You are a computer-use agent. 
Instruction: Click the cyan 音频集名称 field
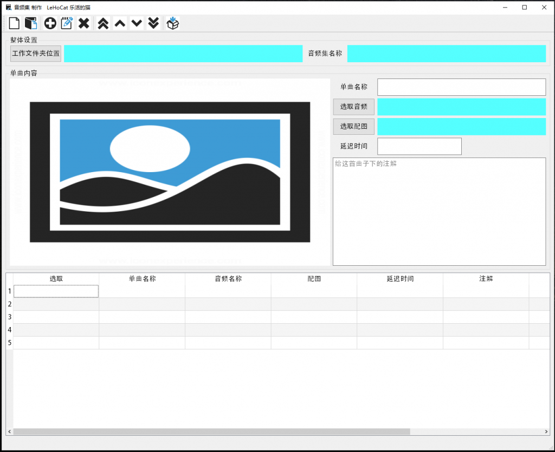[x=447, y=54]
